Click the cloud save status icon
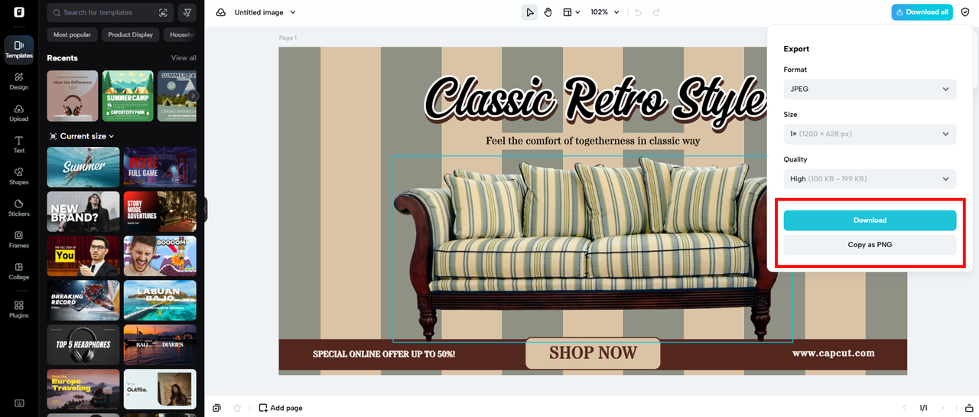The width and height of the screenshot is (979, 417). [x=221, y=12]
